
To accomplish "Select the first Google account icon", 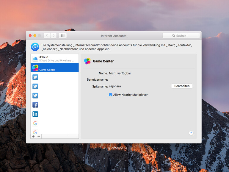I will [35, 123].
